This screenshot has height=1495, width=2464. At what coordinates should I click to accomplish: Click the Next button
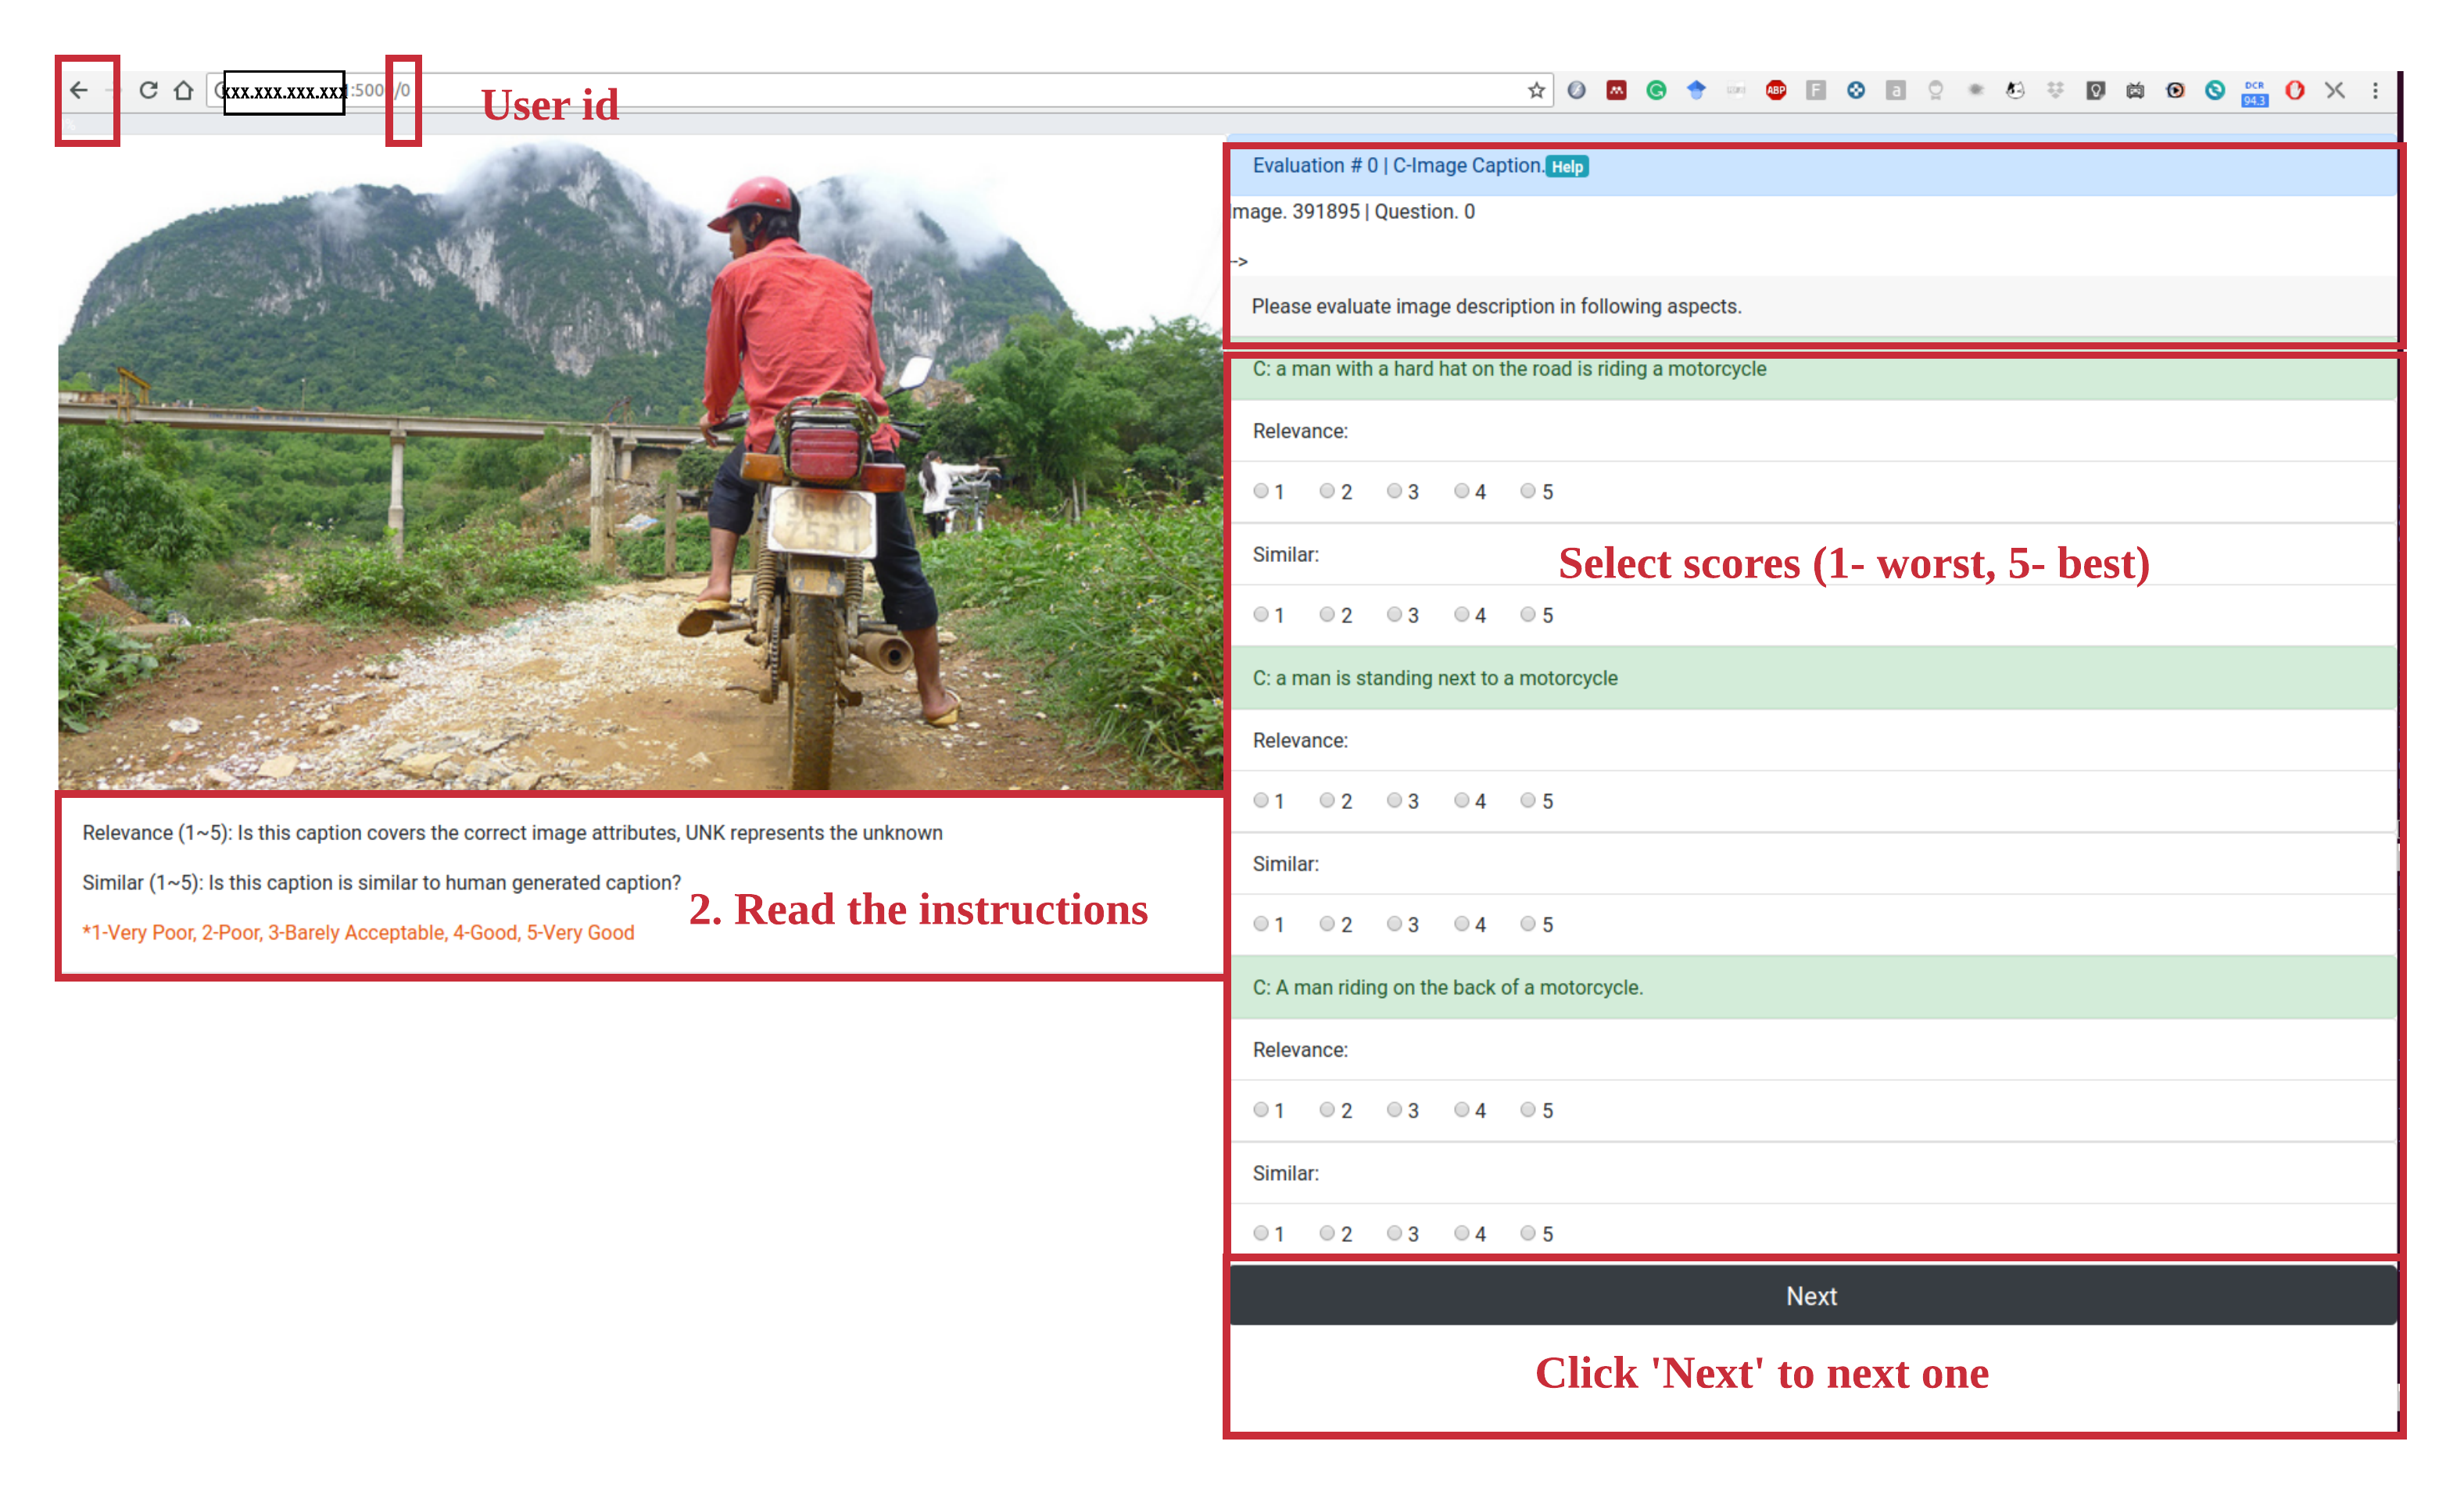pyautogui.click(x=1811, y=1296)
